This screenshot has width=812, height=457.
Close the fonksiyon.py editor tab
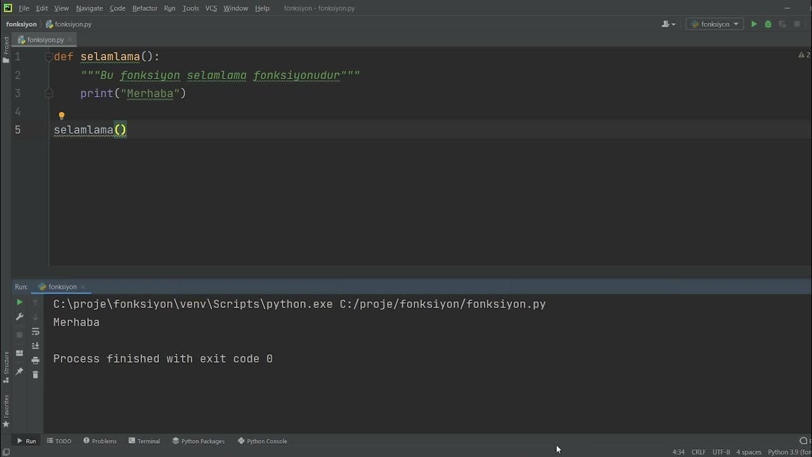(x=70, y=40)
